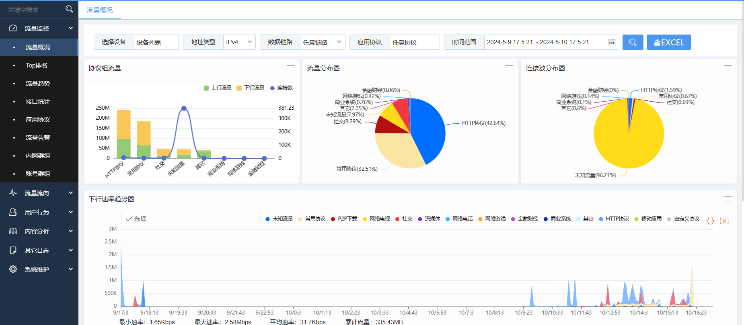Viewport: 744px width, 325px height.
Task: Open the 地址类型 IPv4 dropdown
Action: click(x=239, y=42)
